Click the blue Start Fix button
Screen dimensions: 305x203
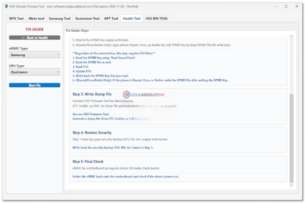pyautogui.click(x=34, y=85)
